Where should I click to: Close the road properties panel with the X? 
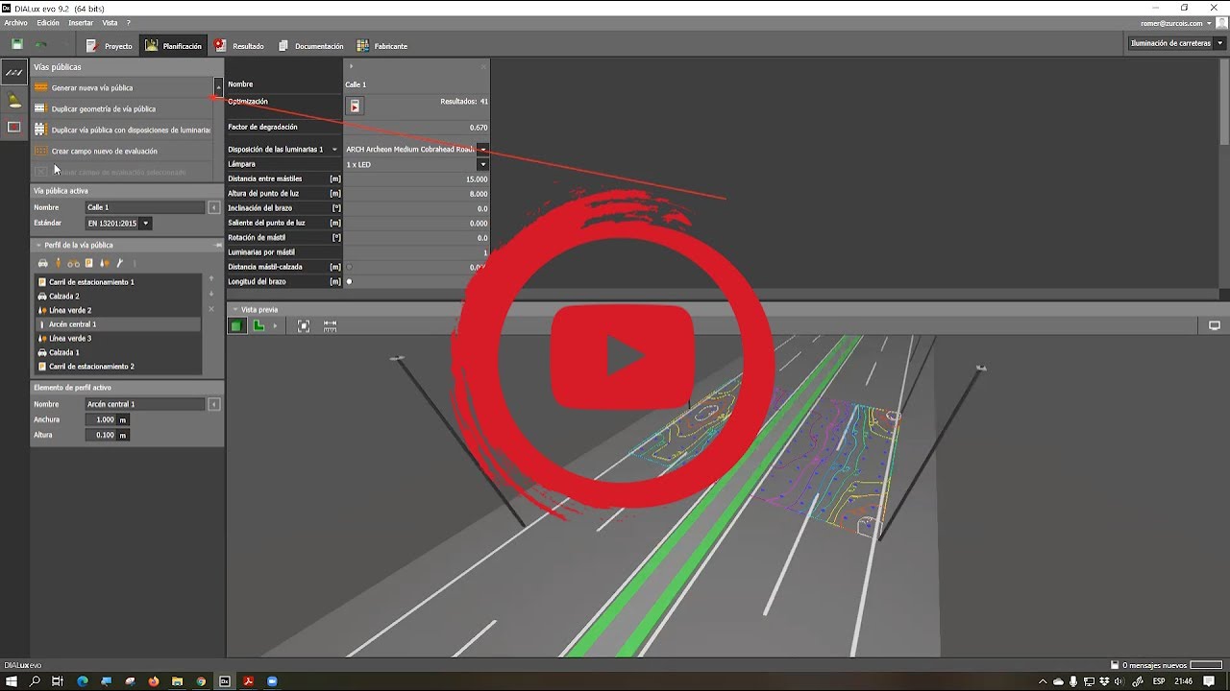point(483,66)
